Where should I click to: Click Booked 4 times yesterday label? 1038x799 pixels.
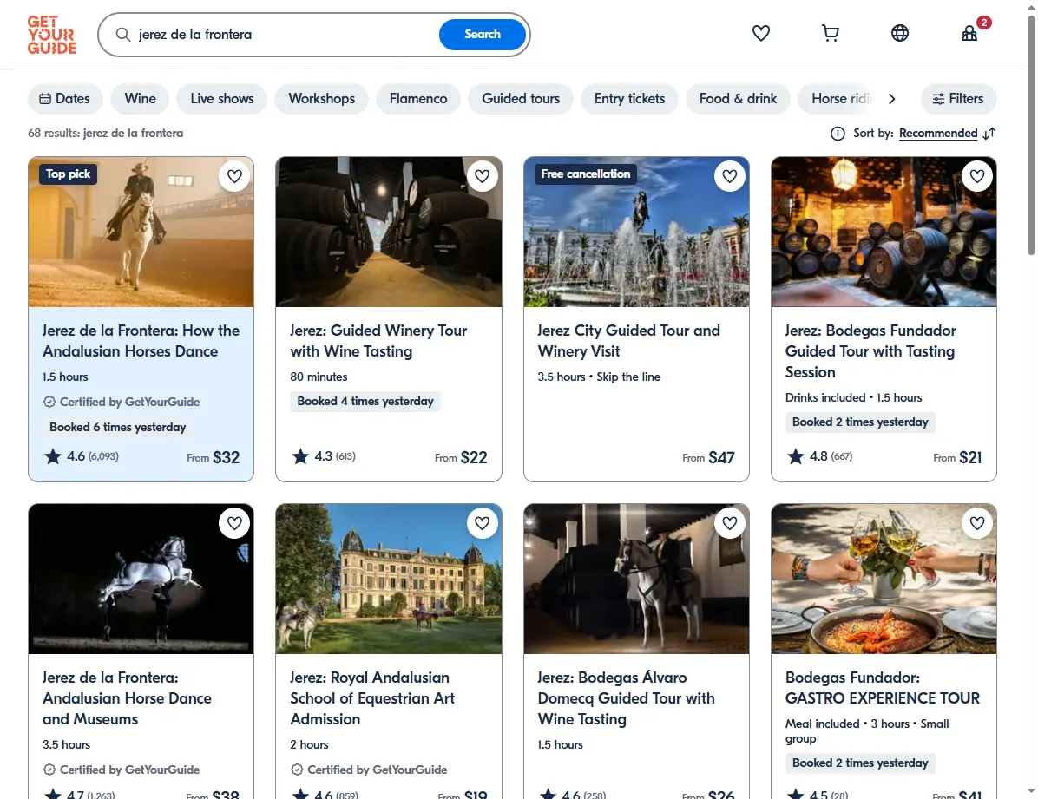[x=365, y=401]
